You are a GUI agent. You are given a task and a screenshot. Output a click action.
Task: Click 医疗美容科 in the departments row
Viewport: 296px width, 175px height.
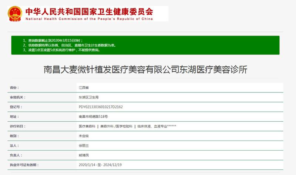(x=87, y=126)
